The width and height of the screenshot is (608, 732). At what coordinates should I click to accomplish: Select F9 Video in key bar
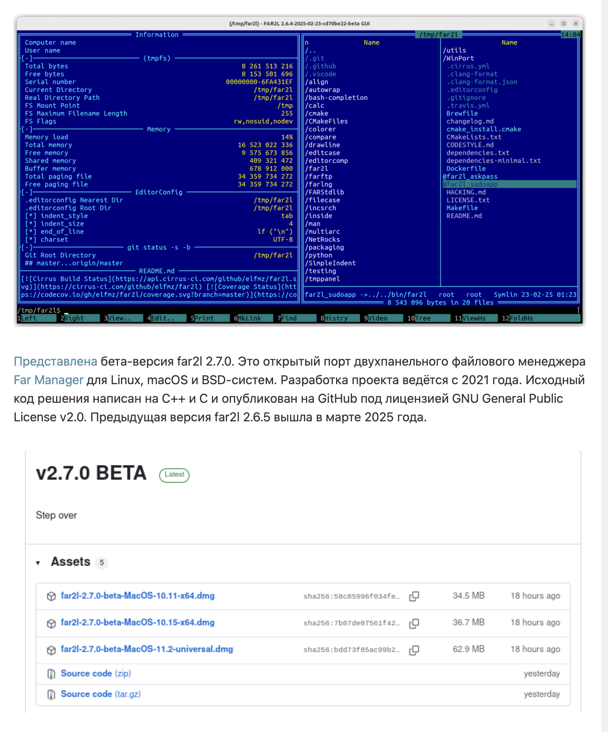[x=383, y=318]
